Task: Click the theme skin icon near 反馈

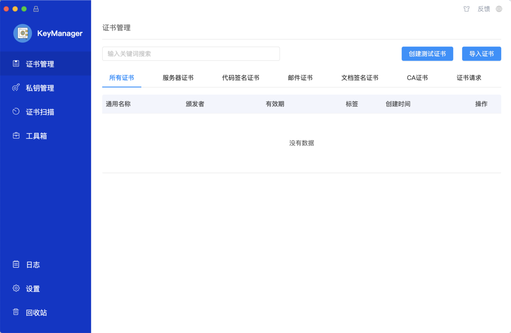Action: [466, 9]
